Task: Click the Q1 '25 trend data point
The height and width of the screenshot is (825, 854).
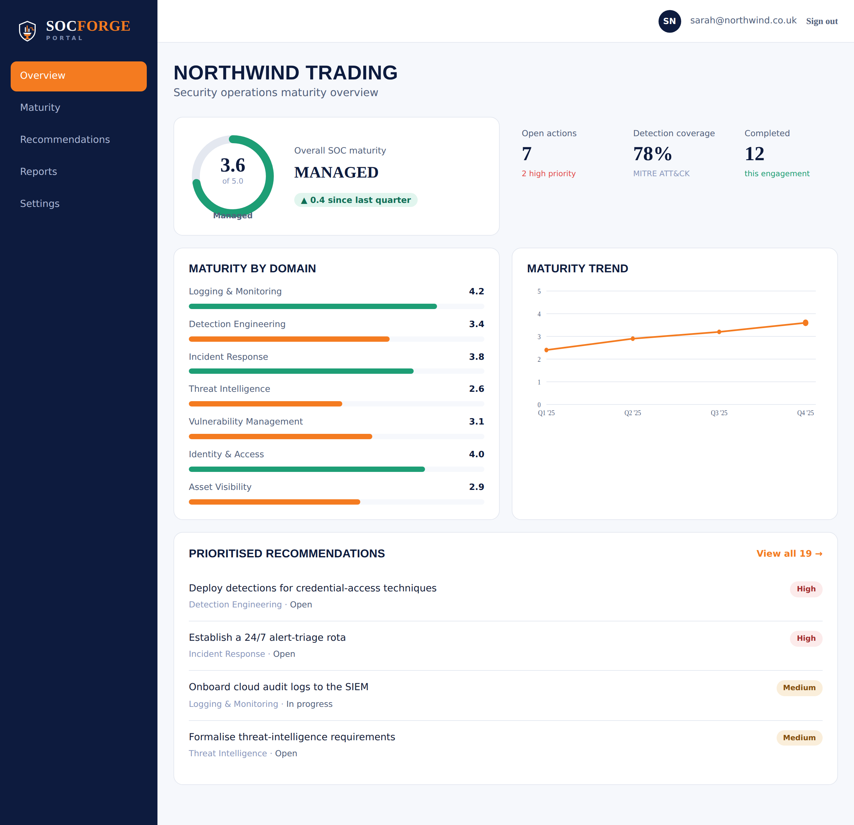Action: [546, 350]
